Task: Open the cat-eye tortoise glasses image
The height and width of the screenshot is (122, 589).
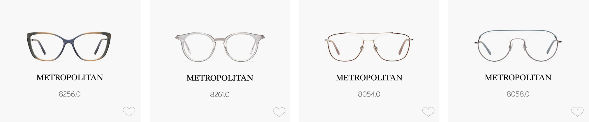Action: point(69,47)
